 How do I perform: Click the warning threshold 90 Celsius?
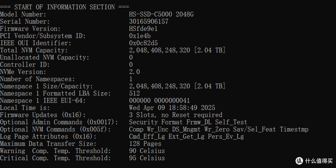[147, 151]
